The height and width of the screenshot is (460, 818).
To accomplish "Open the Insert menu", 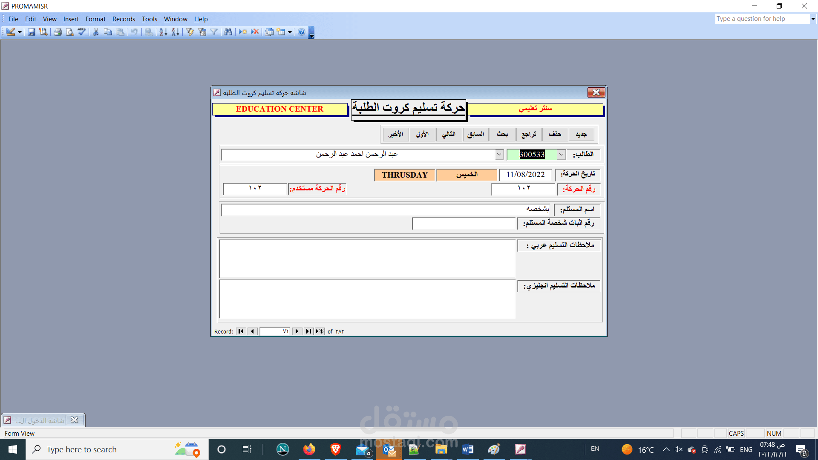I will [x=71, y=19].
